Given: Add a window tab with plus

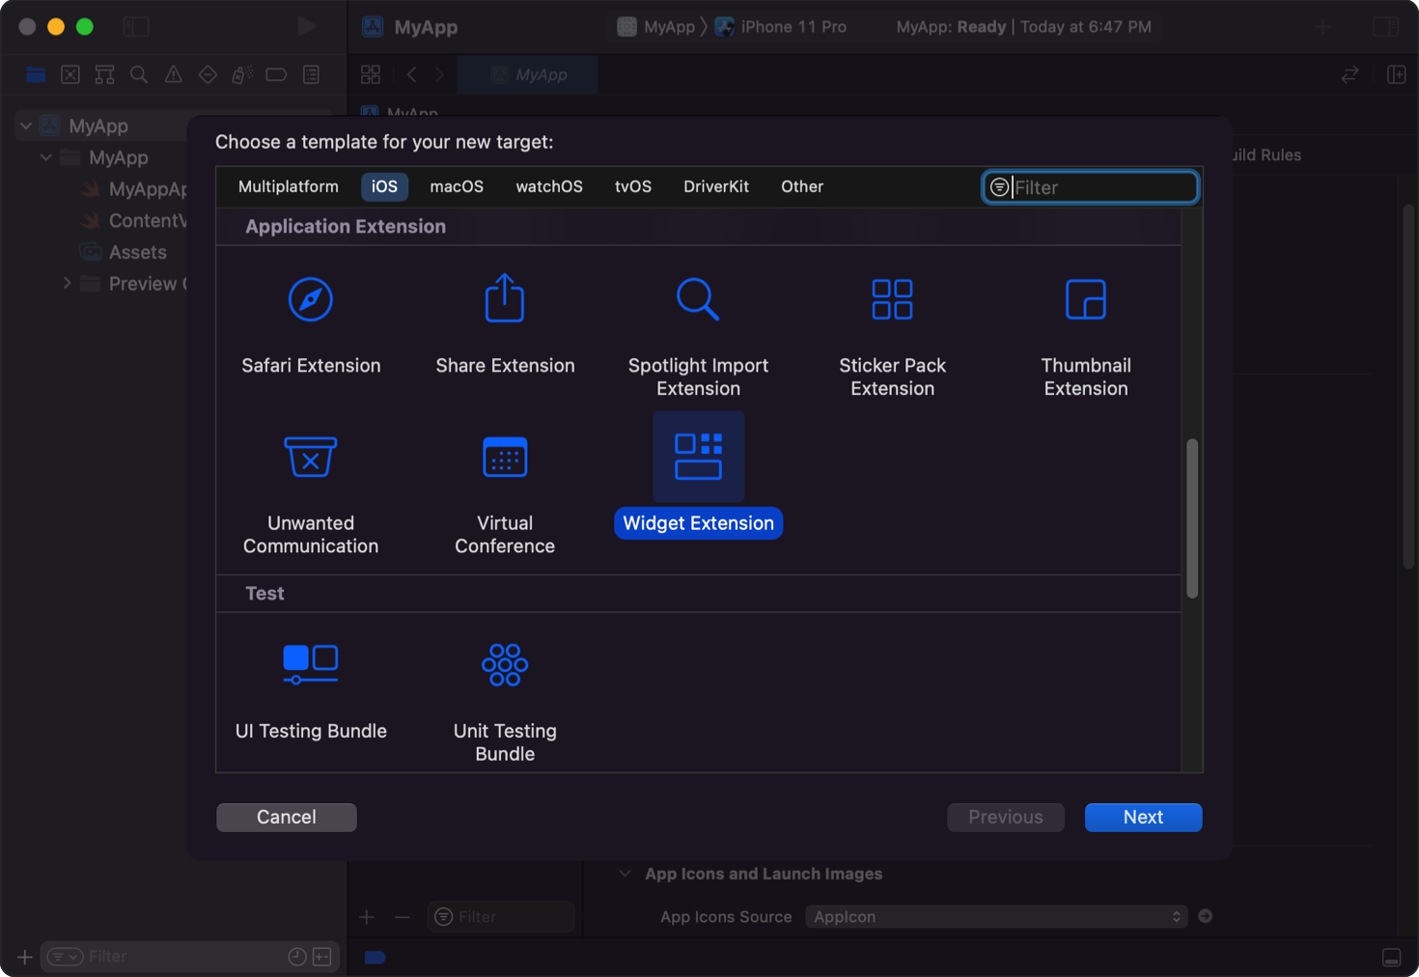Looking at the screenshot, I should coord(1322,27).
